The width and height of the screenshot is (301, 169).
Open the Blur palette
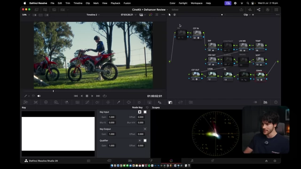(x=159, y=102)
